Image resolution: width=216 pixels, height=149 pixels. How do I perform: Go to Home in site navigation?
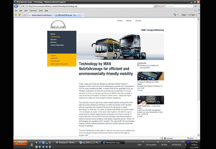53,34
